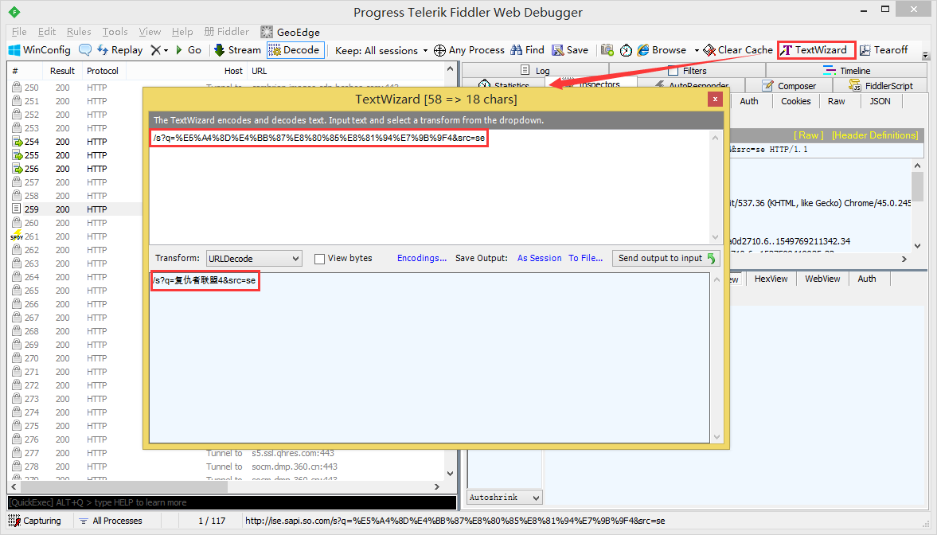Image resolution: width=937 pixels, height=535 pixels.
Task: Click the WinConfig Windows icon
Action: [14, 50]
